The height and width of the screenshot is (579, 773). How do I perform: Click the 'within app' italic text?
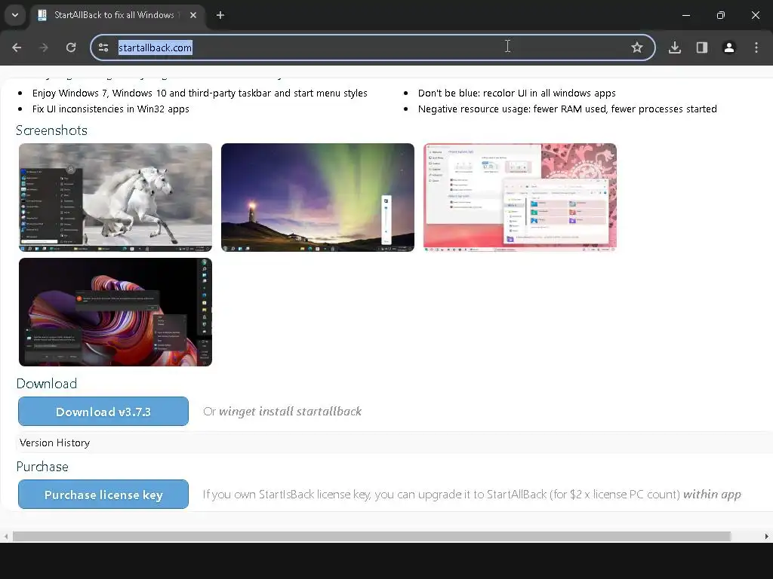coord(712,494)
